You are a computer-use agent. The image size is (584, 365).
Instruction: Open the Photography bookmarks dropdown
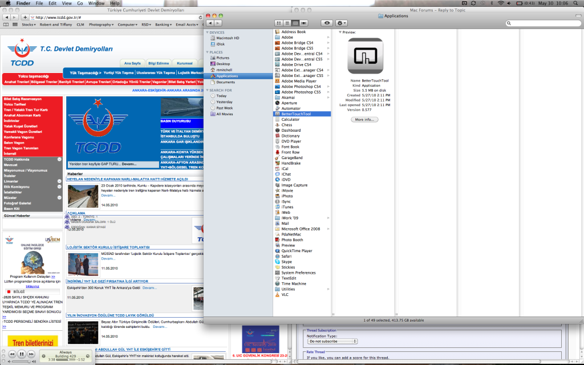101,25
